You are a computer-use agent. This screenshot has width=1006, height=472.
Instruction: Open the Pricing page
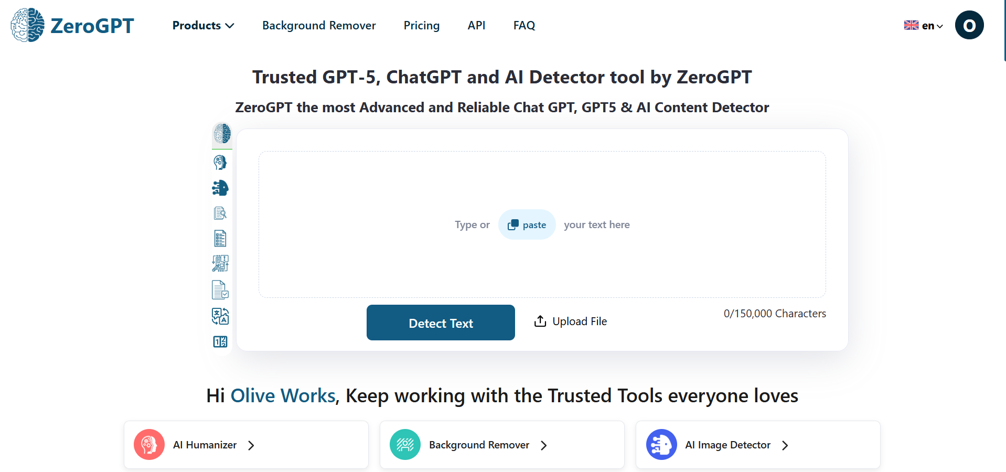tap(421, 25)
